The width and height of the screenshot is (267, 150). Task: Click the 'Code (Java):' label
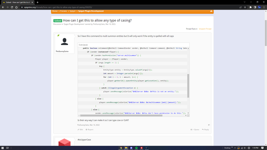tap(83, 45)
